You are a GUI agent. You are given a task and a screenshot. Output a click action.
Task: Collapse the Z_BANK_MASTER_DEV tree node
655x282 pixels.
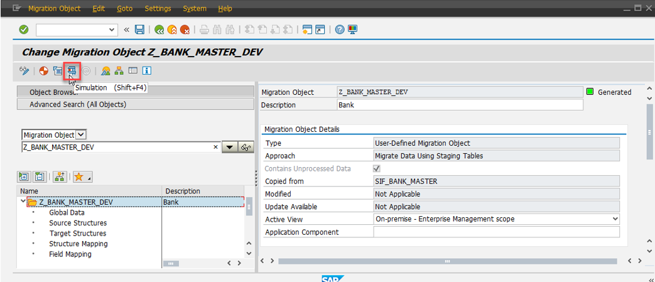(22, 202)
